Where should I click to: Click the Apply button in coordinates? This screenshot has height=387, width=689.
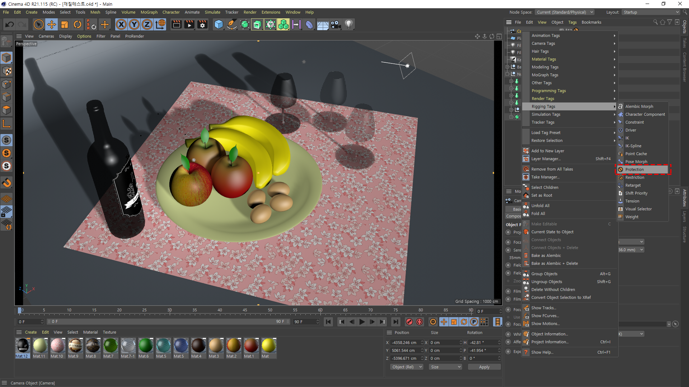[484, 367]
